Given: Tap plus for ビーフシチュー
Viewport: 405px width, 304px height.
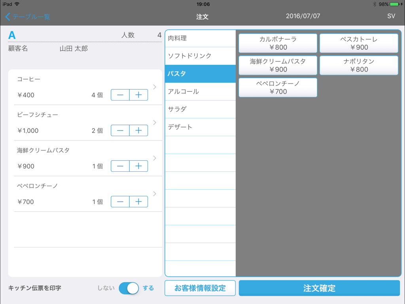Looking at the screenshot, I should pos(138,131).
